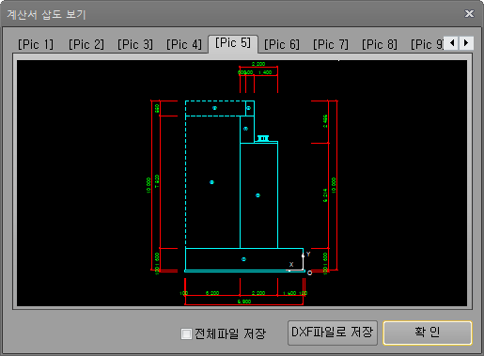
Task: Select the [Pic 8] tab
Action: 380,44
